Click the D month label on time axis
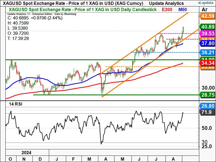Screen dimensions: 216x162 point(40,159)
